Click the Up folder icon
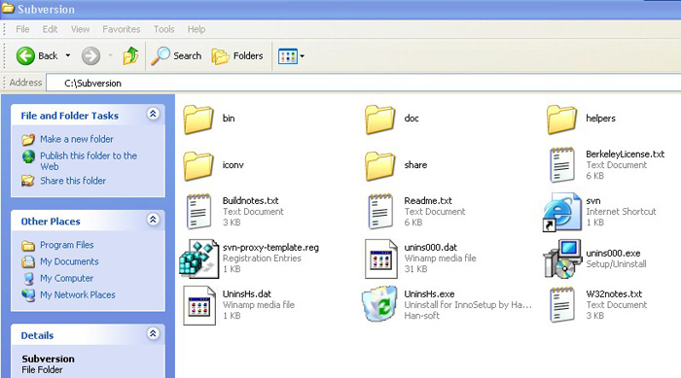Image resolution: width=681 pixels, height=378 pixels. coord(130,55)
